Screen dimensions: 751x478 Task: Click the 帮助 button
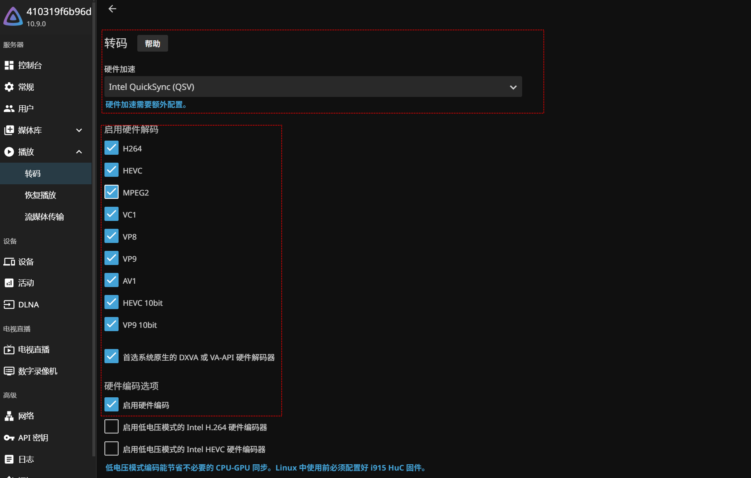(x=152, y=43)
